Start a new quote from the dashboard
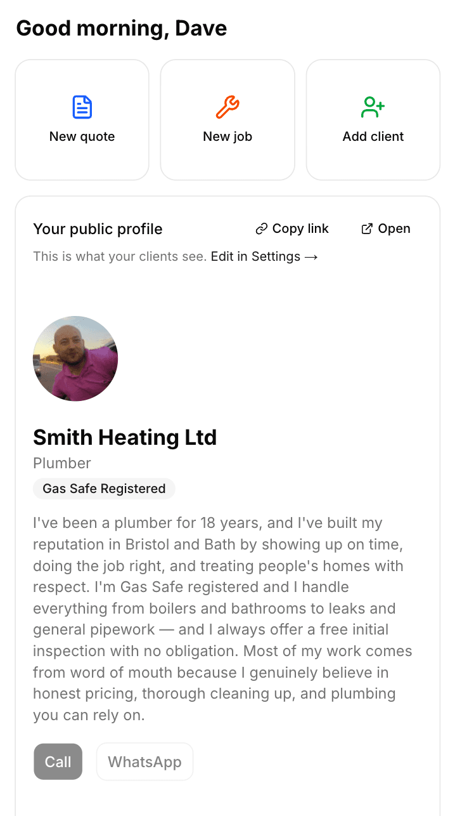The width and height of the screenshot is (455, 816). point(82,119)
